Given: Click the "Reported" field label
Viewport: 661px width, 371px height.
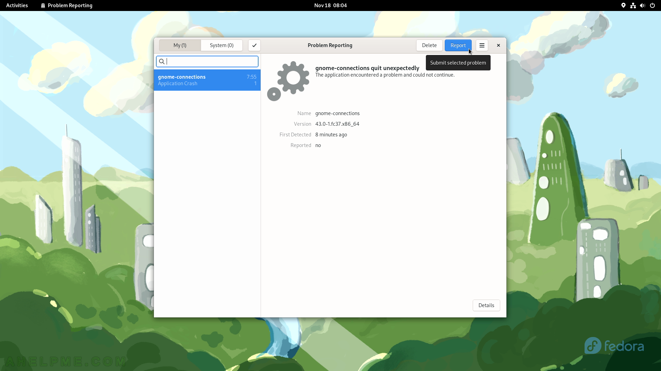Looking at the screenshot, I should (301, 145).
